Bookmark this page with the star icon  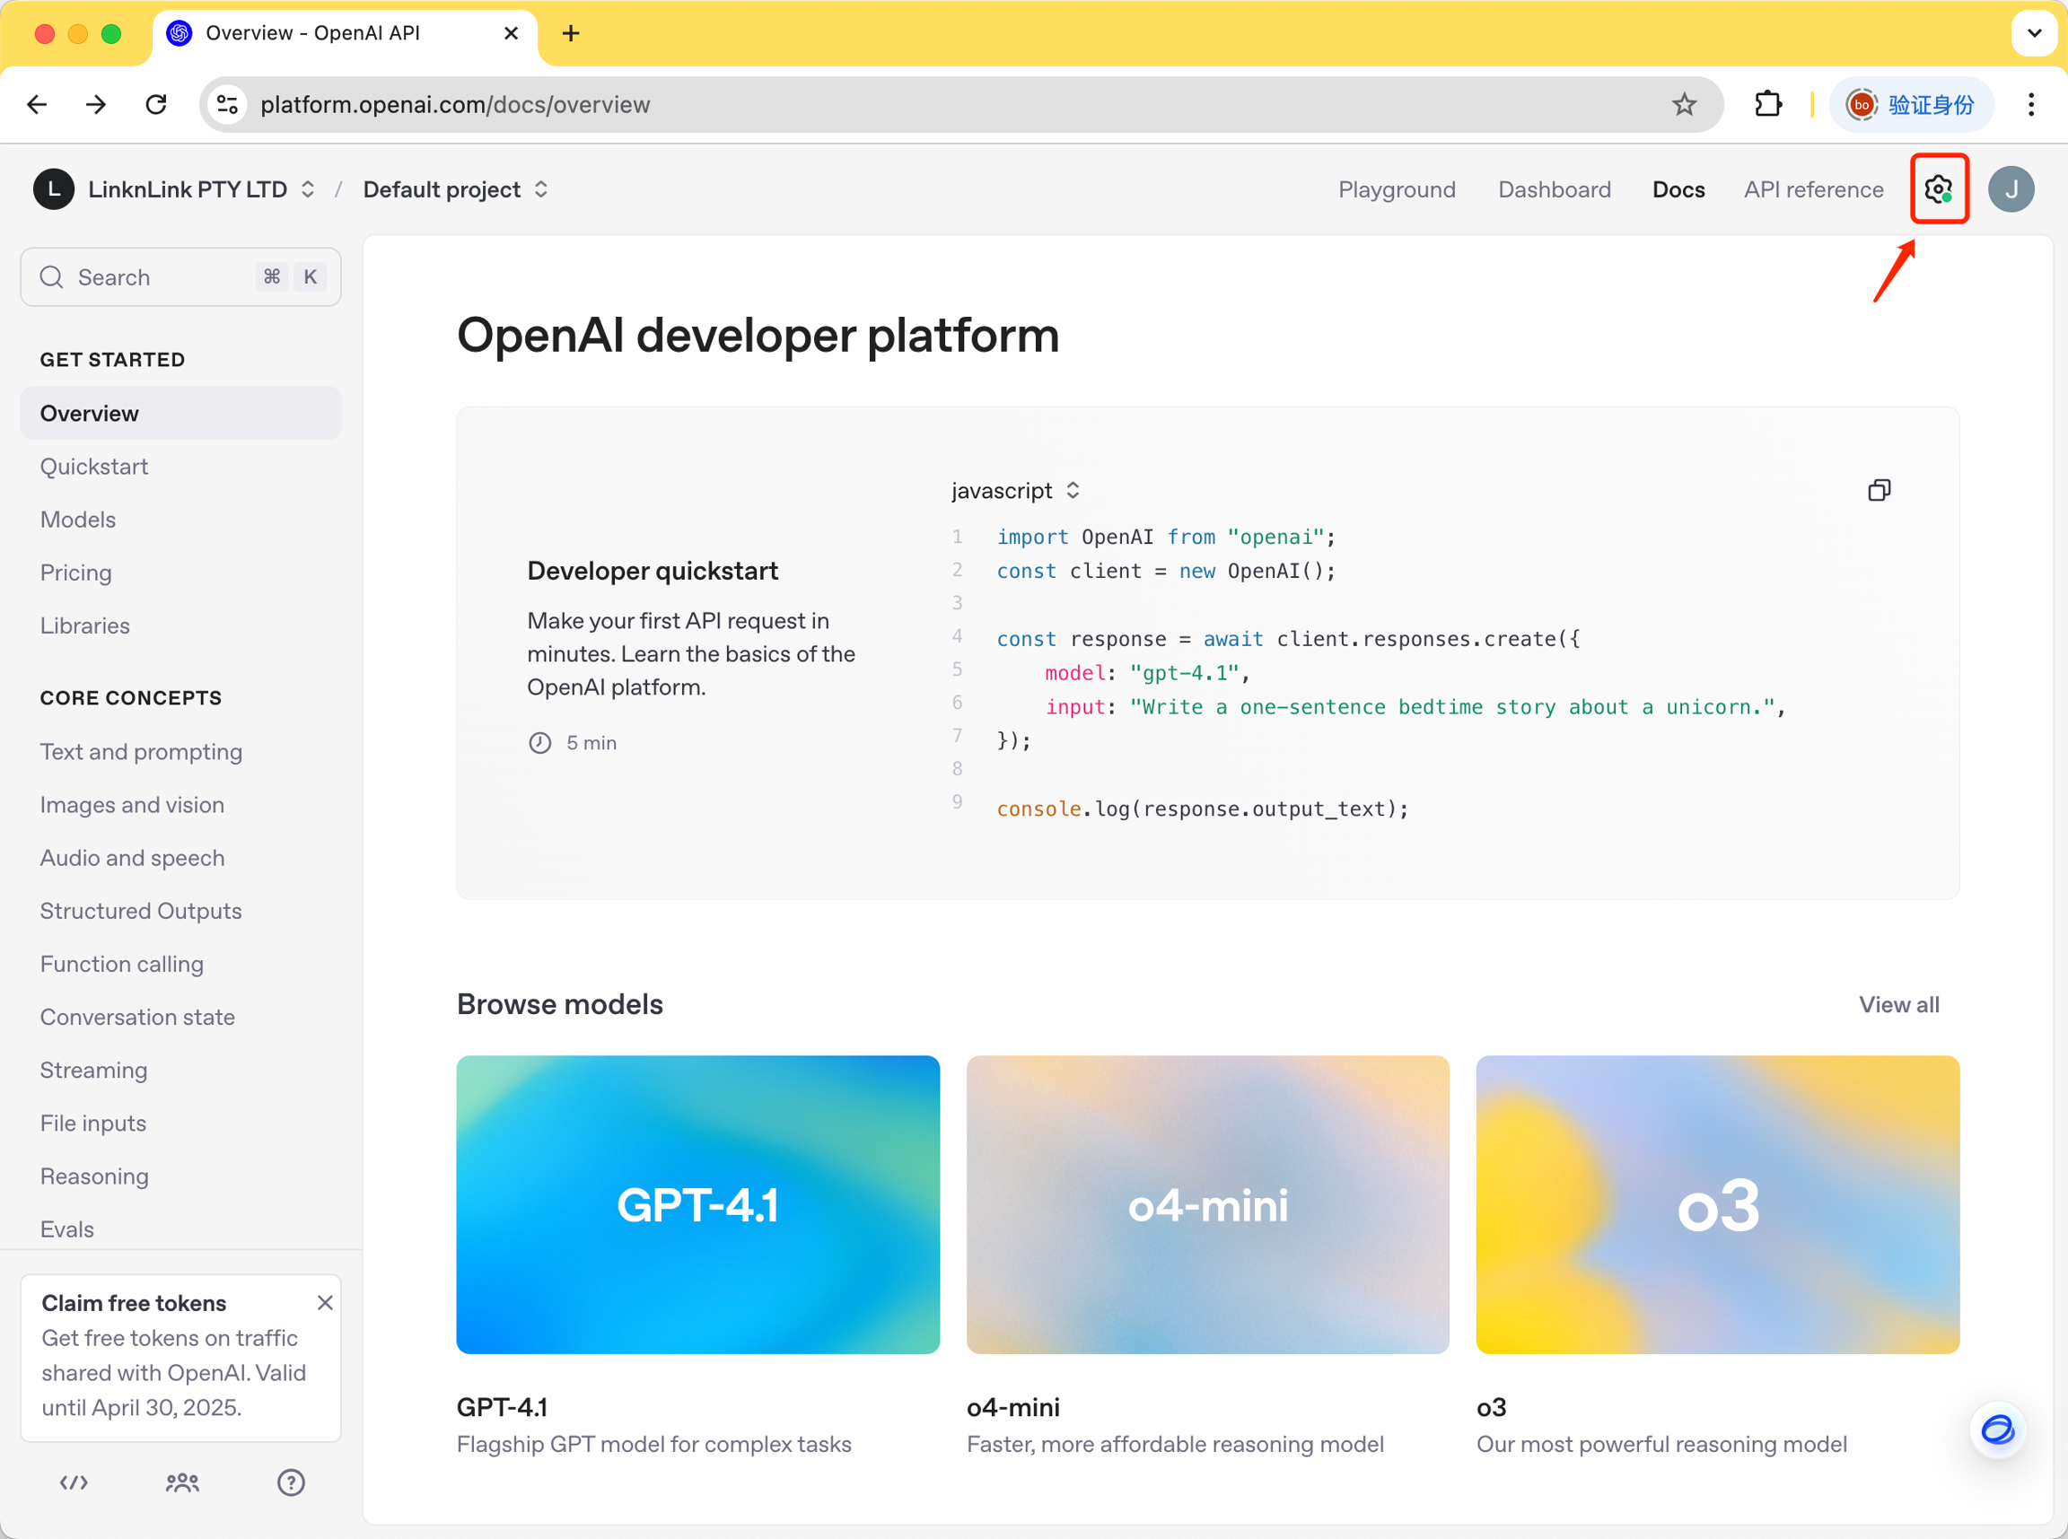tap(1683, 104)
